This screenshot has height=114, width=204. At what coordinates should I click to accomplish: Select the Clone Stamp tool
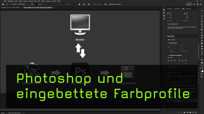coord(202,35)
